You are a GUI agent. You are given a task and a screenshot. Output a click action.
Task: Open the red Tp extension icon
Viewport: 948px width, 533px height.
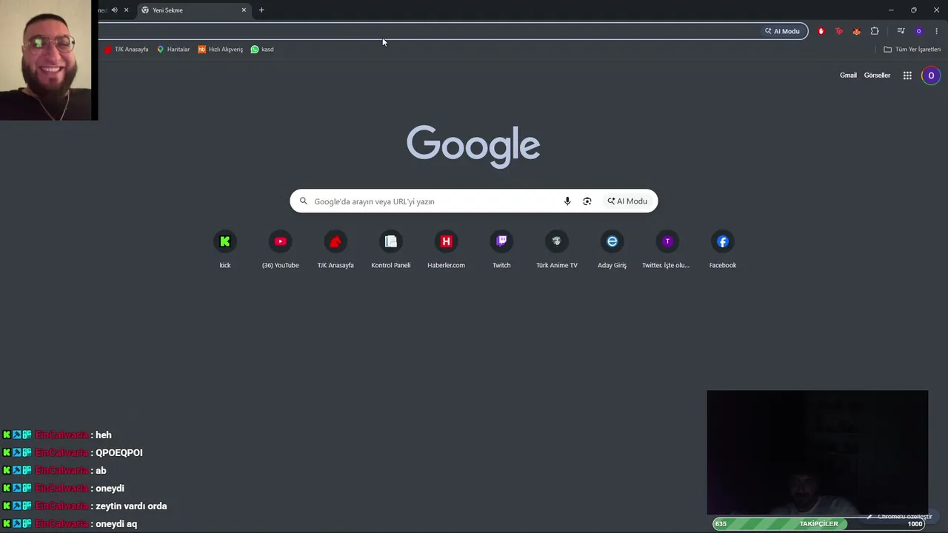click(x=838, y=31)
